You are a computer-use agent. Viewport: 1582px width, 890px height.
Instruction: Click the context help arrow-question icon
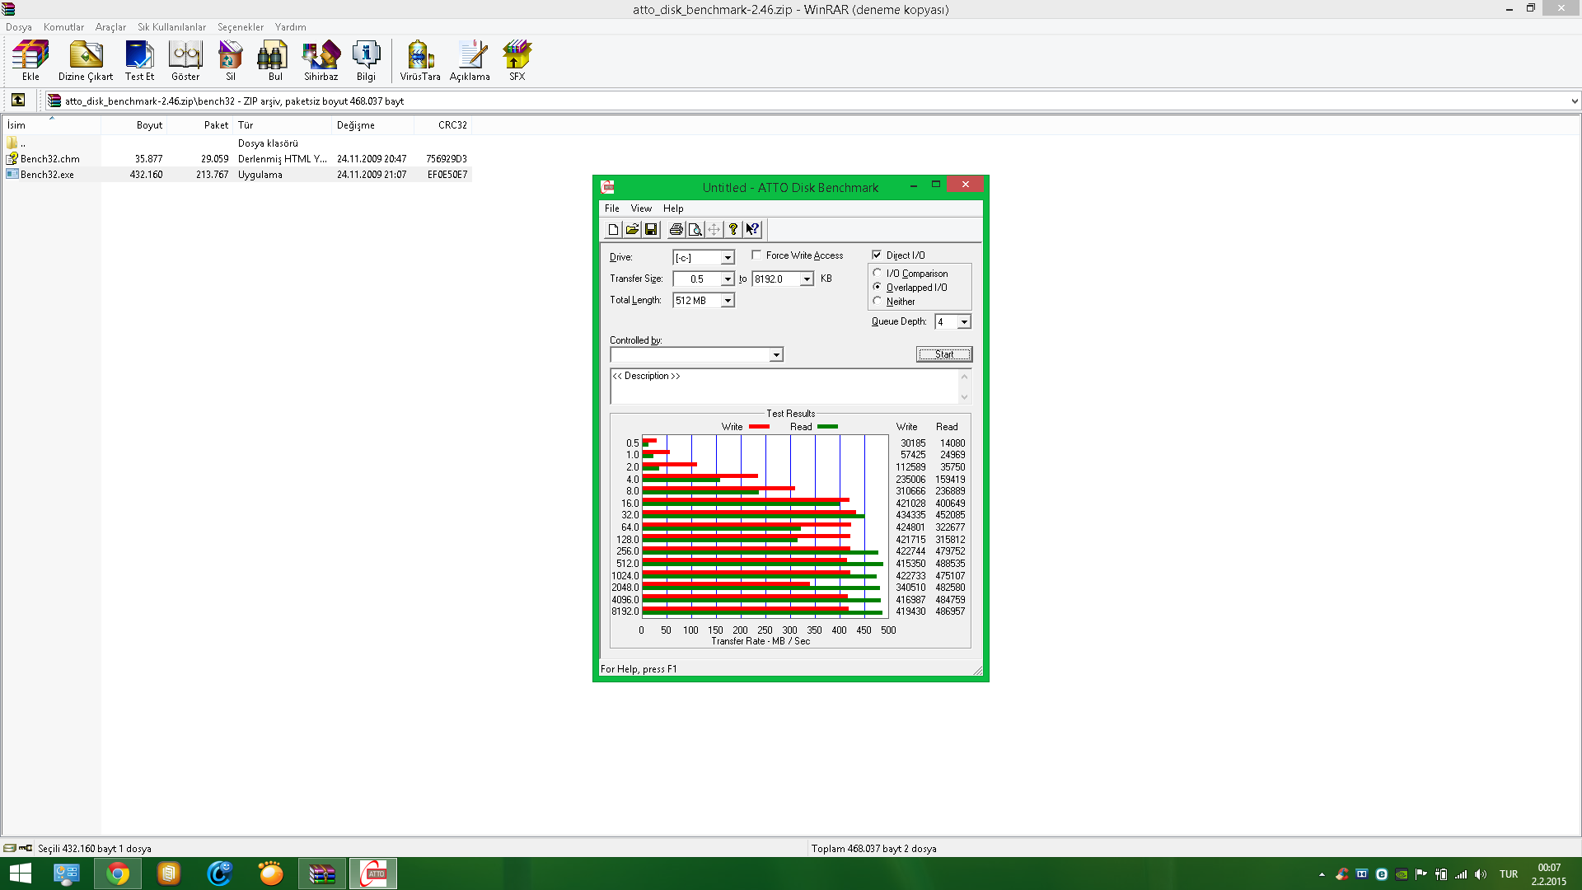(x=752, y=230)
